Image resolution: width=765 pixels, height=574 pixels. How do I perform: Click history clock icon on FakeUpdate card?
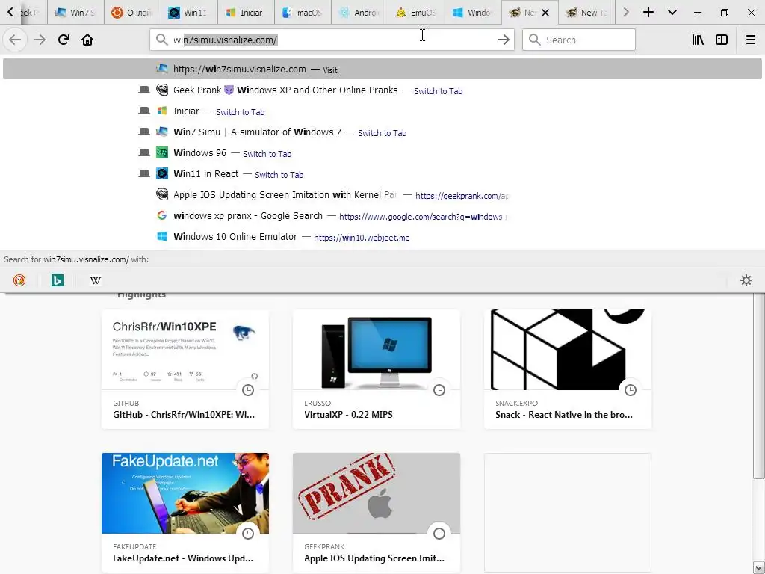click(x=248, y=534)
